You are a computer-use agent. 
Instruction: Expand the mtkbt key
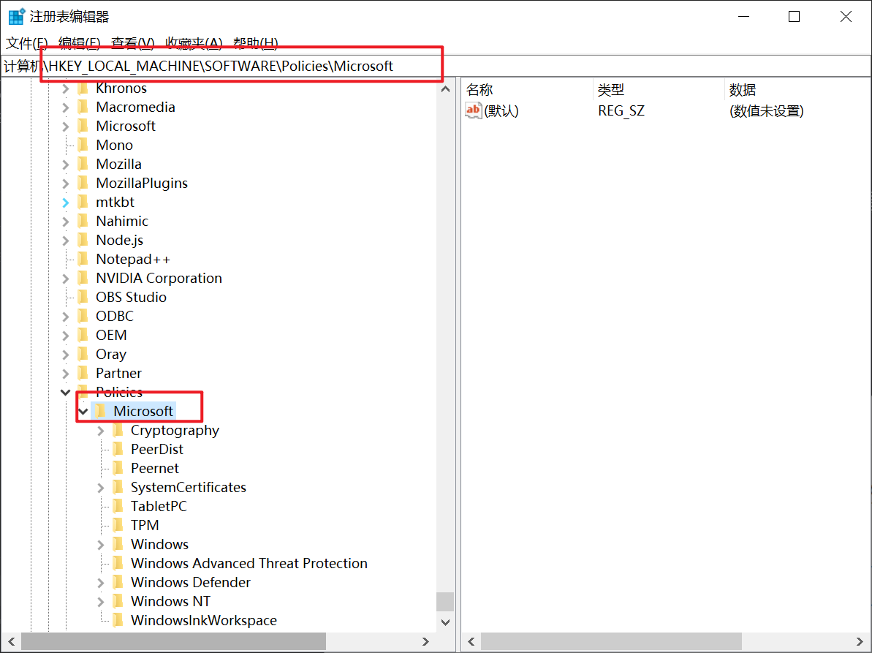click(x=66, y=203)
